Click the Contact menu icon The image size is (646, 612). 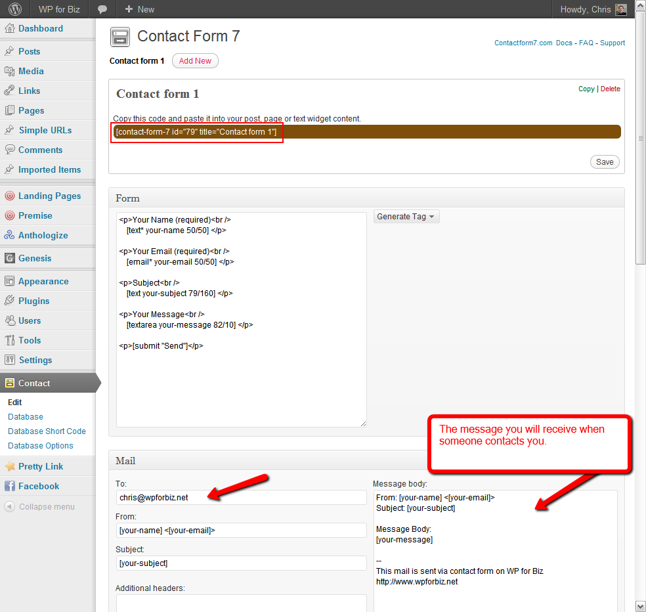(9, 383)
